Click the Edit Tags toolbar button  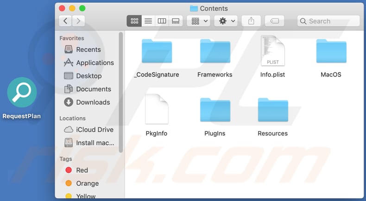(x=274, y=21)
